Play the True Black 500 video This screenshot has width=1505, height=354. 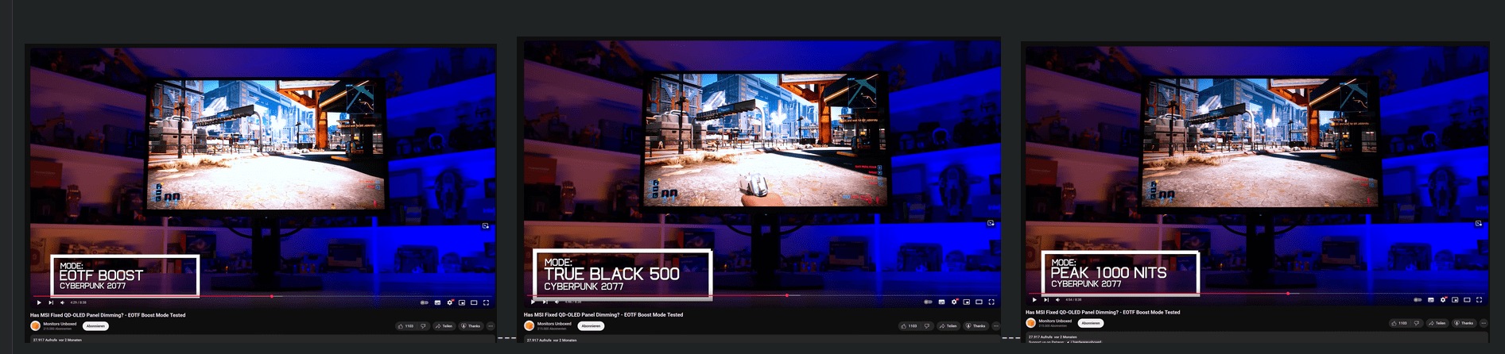533,302
